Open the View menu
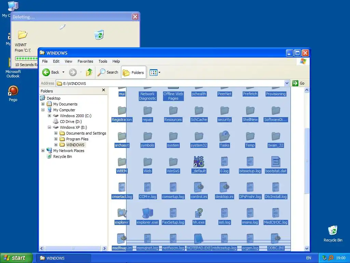The height and width of the screenshot is (263, 350). coord(68,61)
